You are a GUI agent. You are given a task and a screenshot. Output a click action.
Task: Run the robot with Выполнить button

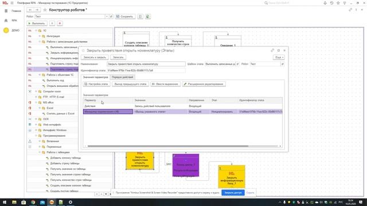[x=37, y=23]
